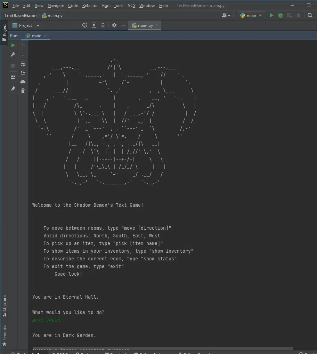317x354 pixels.
Task: Click Run with Coverage icon
Action: [x=290, y=15]
